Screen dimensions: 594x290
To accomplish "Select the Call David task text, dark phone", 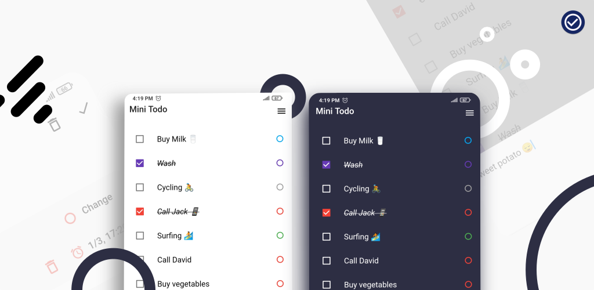I will pyautogui.click(x=361, y=261).
